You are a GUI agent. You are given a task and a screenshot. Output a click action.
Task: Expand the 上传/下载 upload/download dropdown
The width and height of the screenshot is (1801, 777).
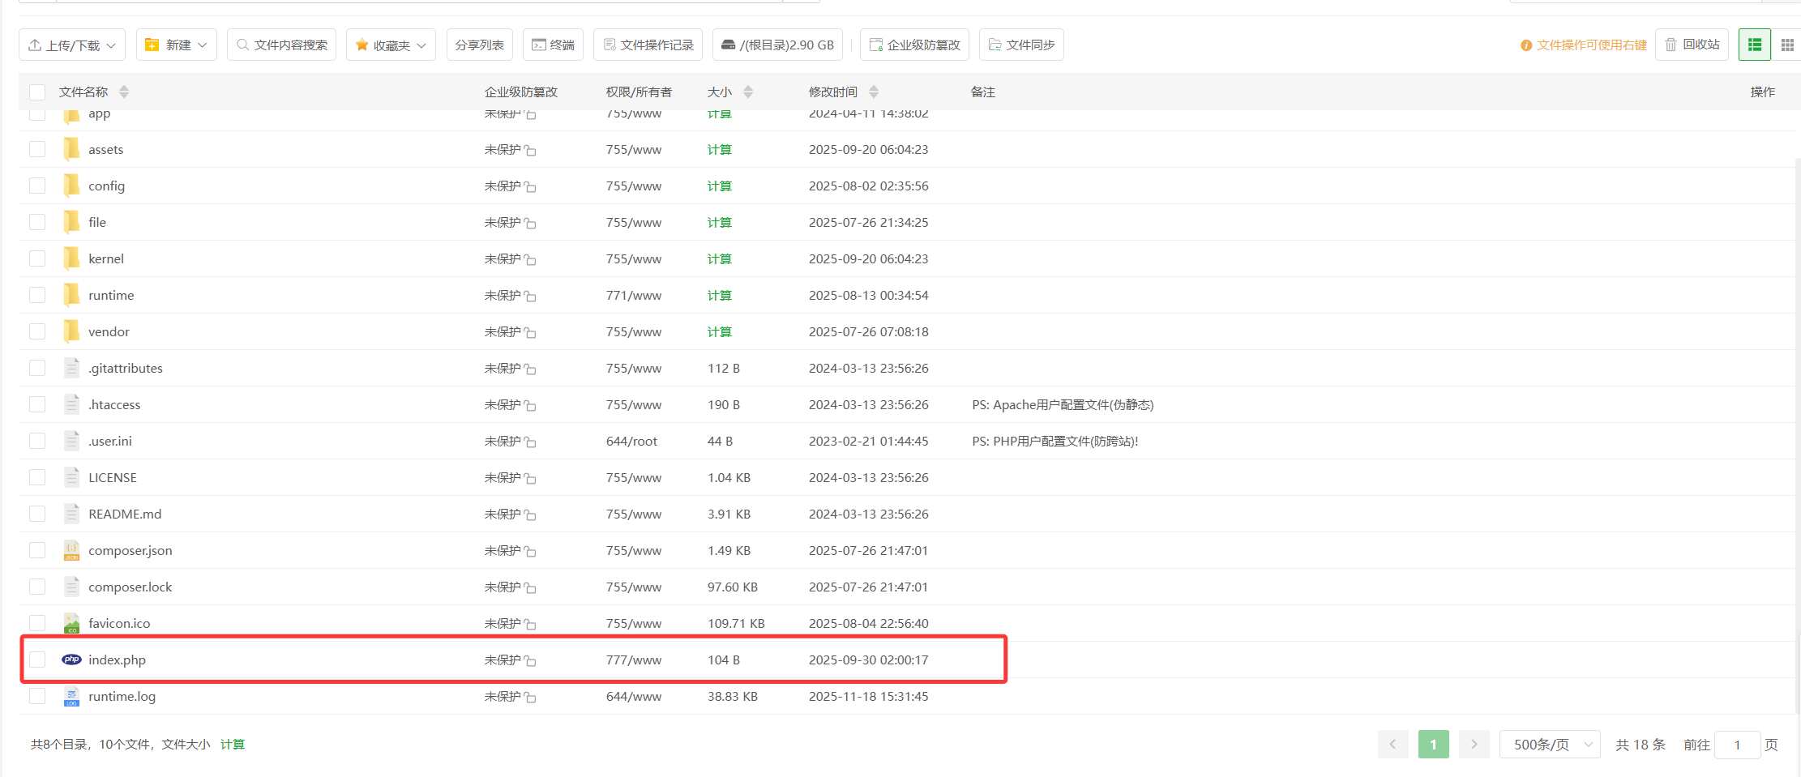(72, 45)
